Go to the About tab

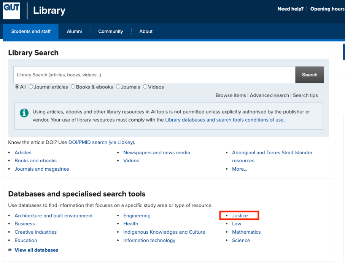[x=146, y=32]
